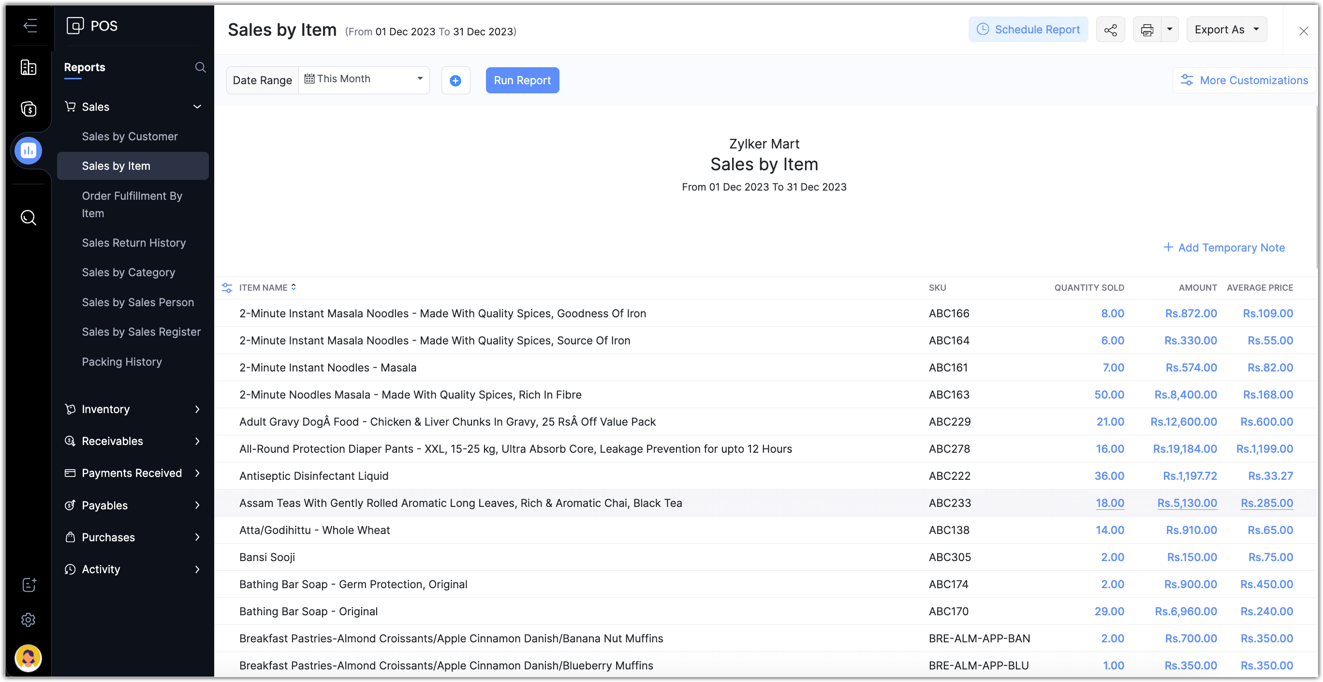Click the add filter plus icon
This screenshot has height=682, width=1323.
[455, 81]
